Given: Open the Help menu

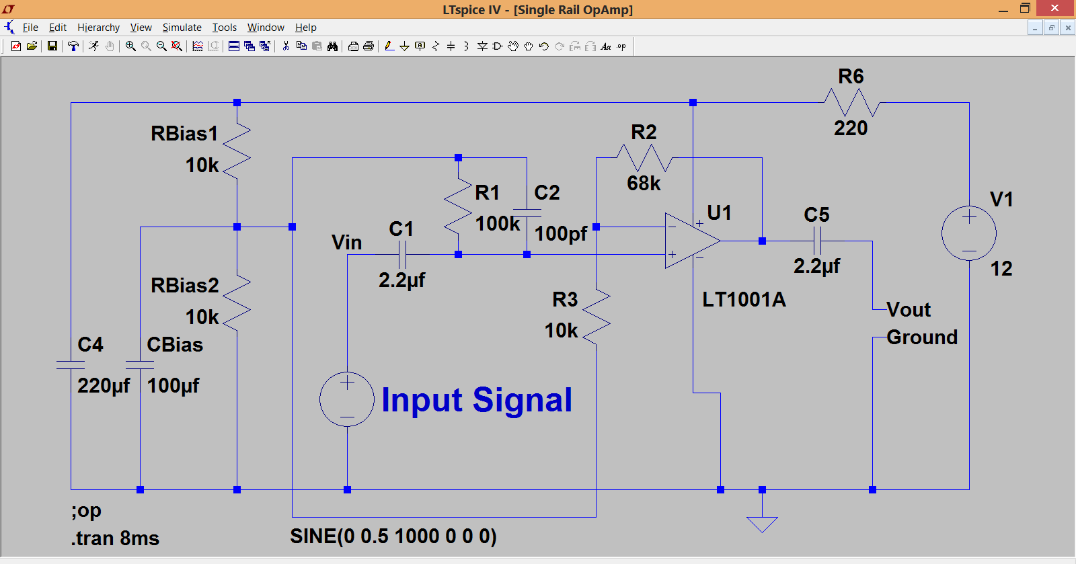Looking at the screenshot, I should point(305,28).
